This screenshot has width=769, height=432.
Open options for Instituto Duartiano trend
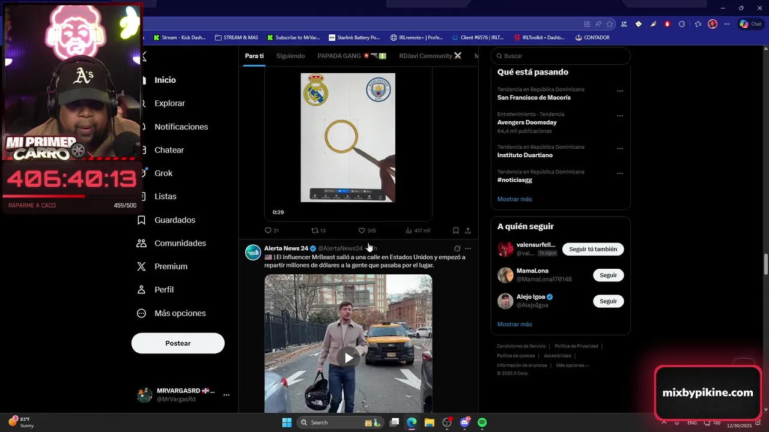click(x=620, y=149)
